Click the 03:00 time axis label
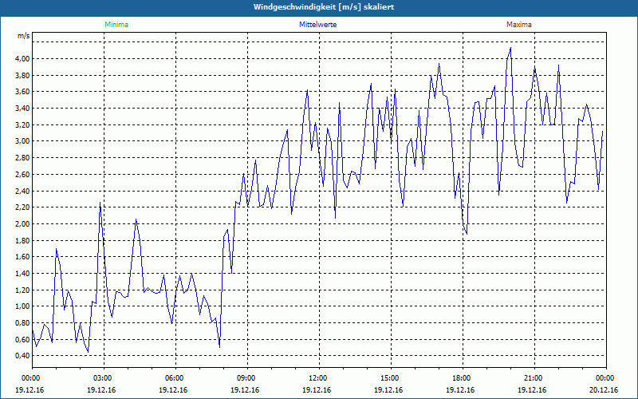Viewport: 638px width, 399px height. coord(104,378)
